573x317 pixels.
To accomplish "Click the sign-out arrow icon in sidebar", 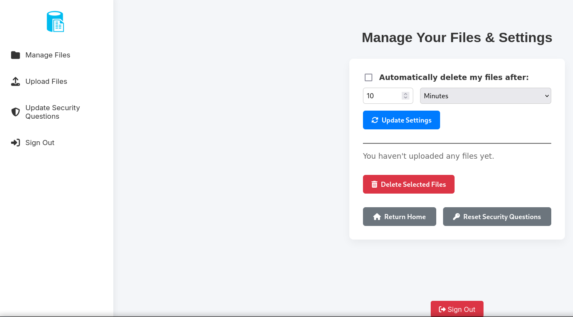I will (15, 143).
